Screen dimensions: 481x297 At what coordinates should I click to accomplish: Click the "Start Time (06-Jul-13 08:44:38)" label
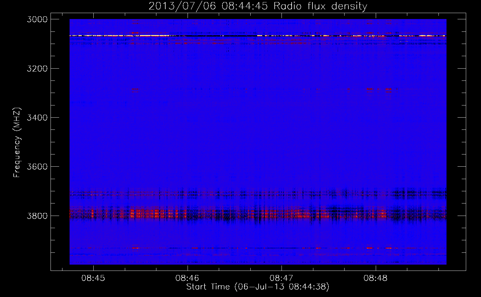click(258, 287)
